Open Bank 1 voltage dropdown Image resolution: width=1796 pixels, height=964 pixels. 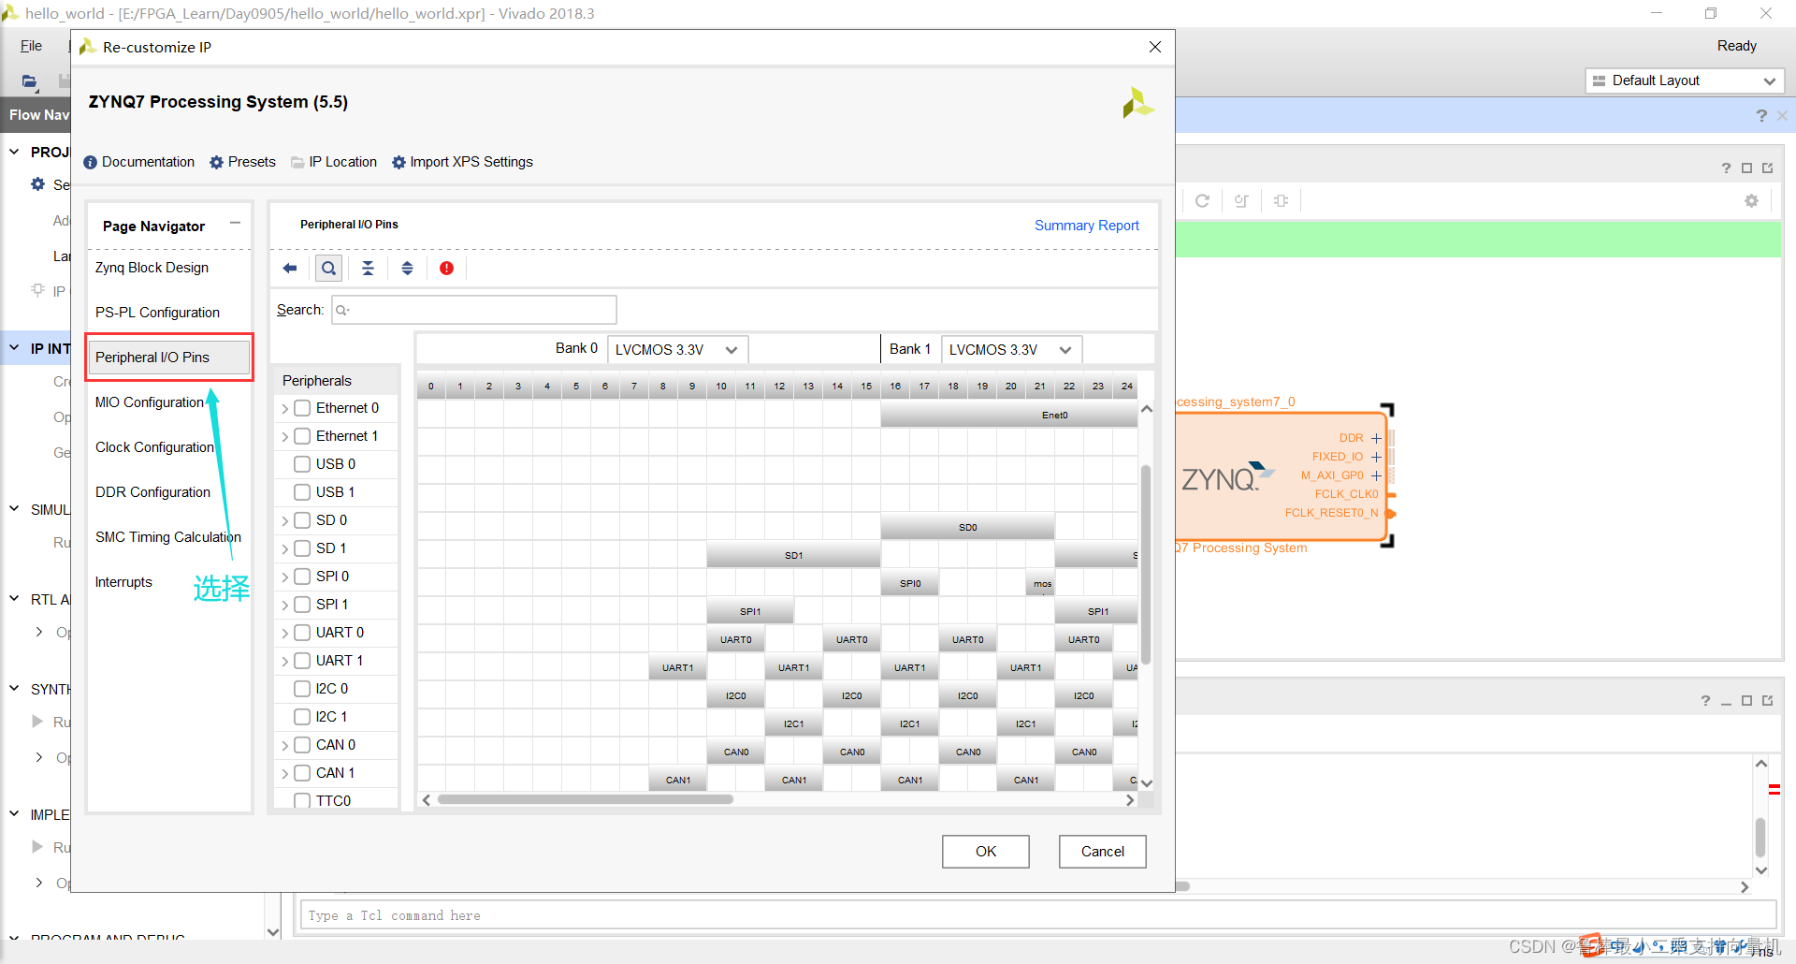[x=1012, y=350]
